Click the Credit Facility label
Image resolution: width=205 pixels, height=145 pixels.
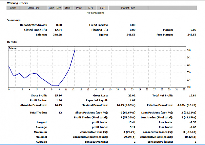pos(98,25)
